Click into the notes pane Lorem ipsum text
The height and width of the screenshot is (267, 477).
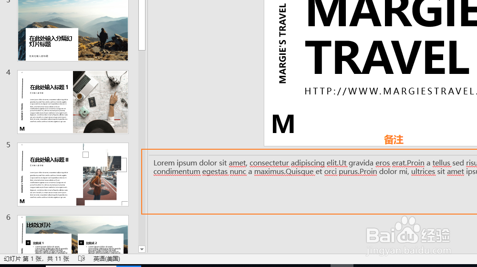315,167
